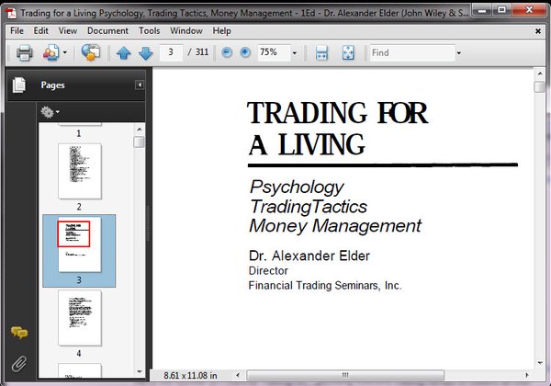The height and width of the screenshot is (386, 551).
Task: Click horizontal scroll right arrow
Action: [x=527, y=375]
